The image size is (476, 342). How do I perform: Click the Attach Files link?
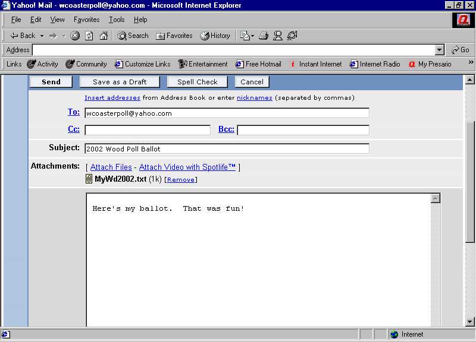[x=111, y=167]
